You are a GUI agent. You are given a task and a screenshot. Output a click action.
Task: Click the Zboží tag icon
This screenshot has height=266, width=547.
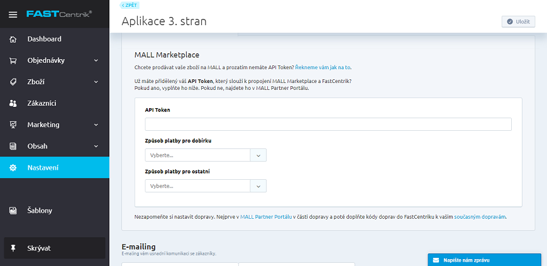click(x=13, y=82)
